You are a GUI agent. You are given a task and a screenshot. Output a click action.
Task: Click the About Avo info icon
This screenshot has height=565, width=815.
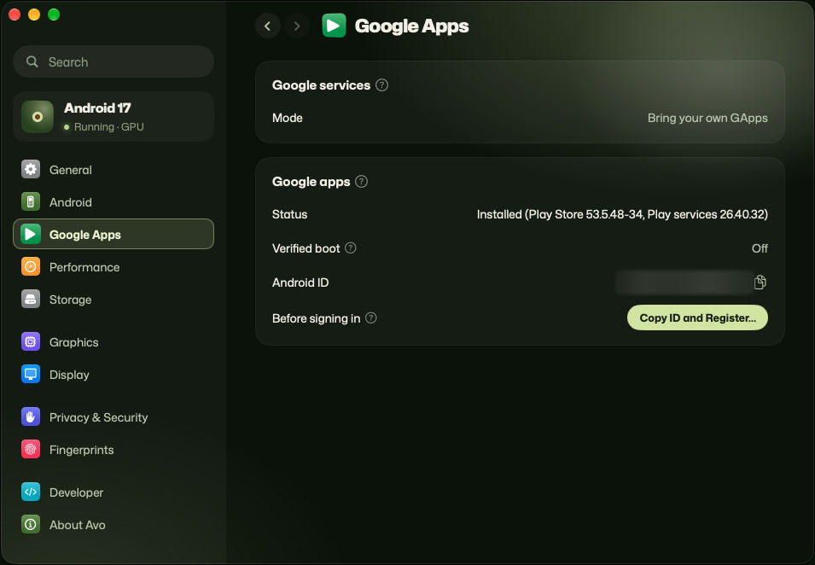(x=31, y=524)
